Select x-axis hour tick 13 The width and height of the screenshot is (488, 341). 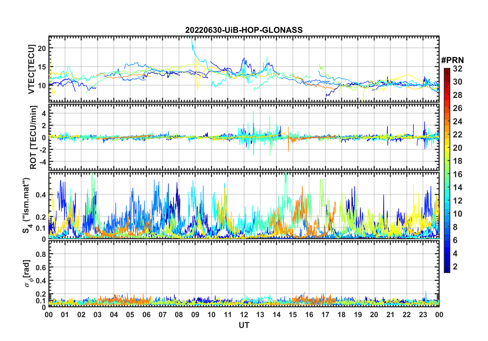260,315
